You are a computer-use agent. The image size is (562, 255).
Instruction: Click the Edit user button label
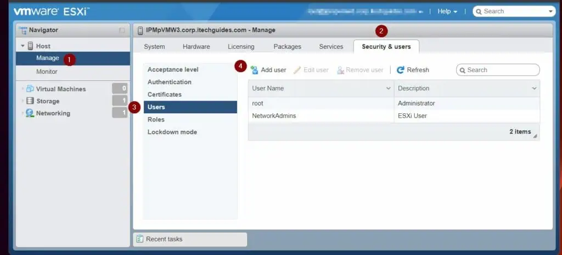tap(316, 70)
